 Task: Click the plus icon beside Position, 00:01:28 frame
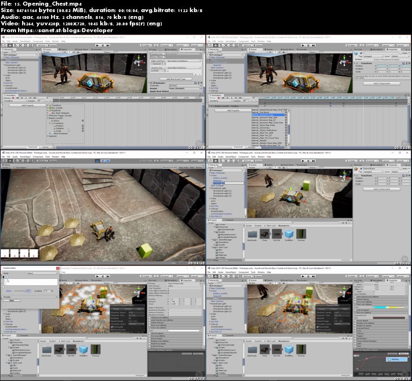(x=82, y=126)
